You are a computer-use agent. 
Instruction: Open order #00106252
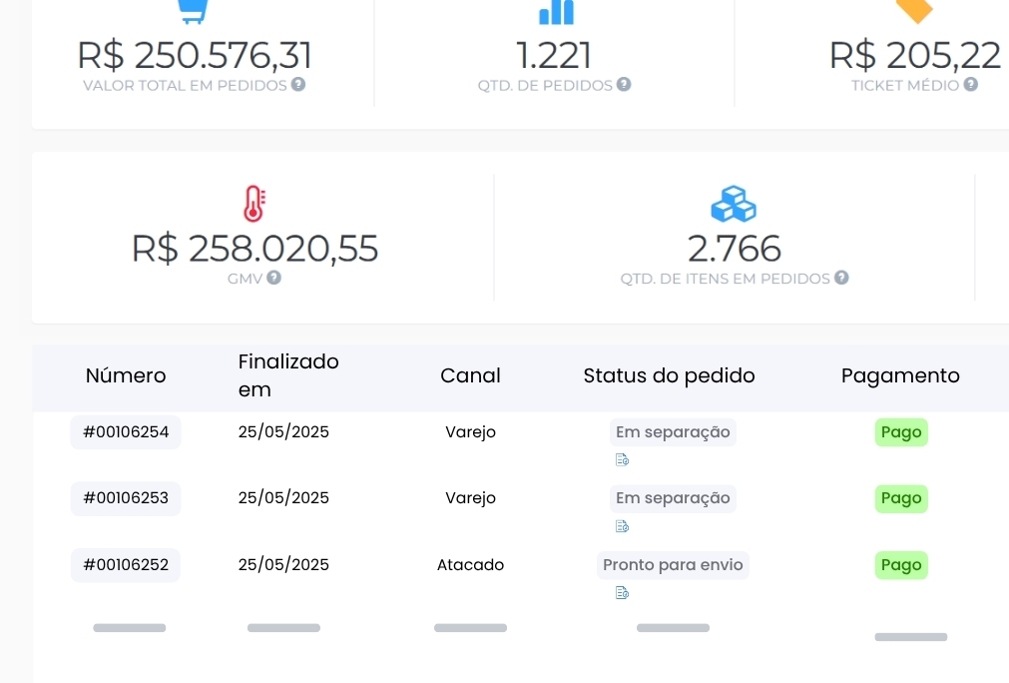(126, 565)
